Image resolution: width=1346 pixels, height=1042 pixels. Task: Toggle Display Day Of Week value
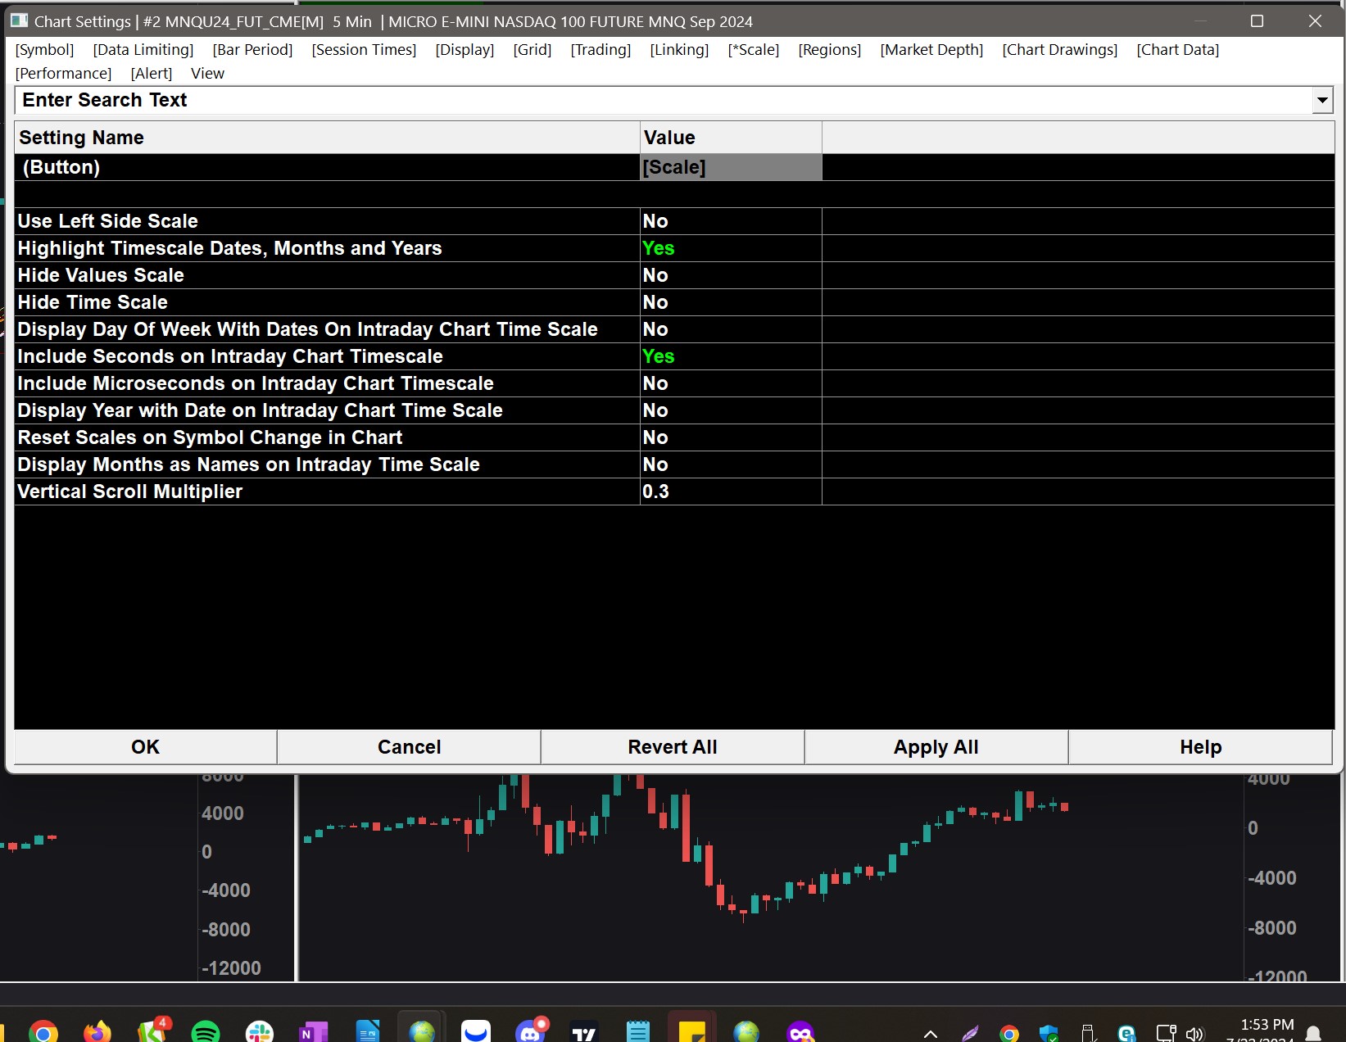point(731,329)
